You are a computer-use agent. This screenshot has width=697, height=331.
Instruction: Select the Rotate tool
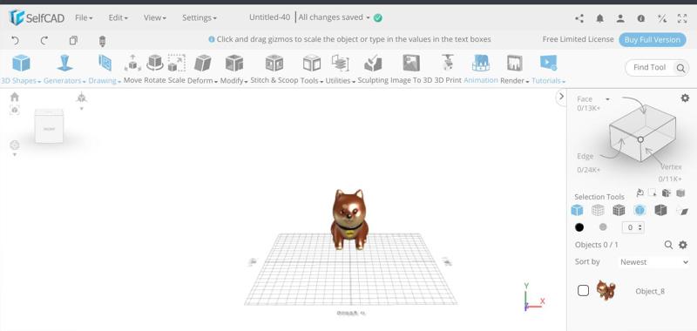point(155,63)
